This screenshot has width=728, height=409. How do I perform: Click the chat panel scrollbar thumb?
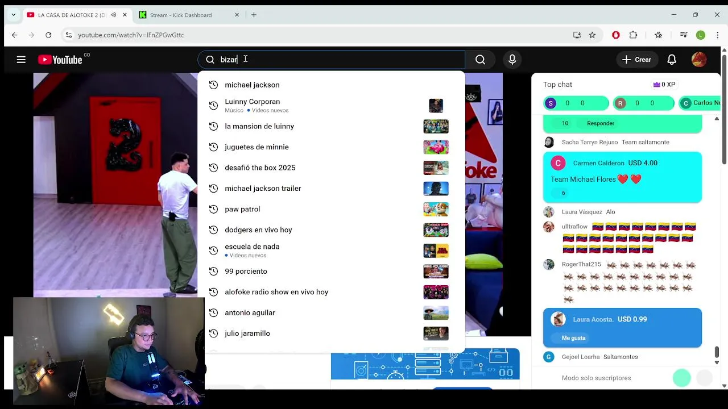pos(717,352)
